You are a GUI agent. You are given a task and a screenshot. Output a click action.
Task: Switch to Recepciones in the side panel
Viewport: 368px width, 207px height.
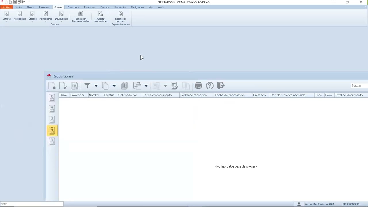pyautogui.click(x=52, y=109)
